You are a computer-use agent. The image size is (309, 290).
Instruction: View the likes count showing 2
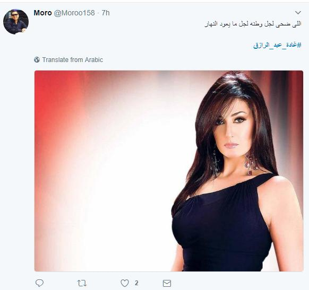pos(136,283)
